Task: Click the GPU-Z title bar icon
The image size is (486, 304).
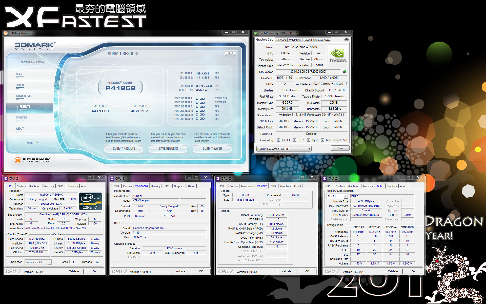Action: pyautogui.click(x=256, y=33)
